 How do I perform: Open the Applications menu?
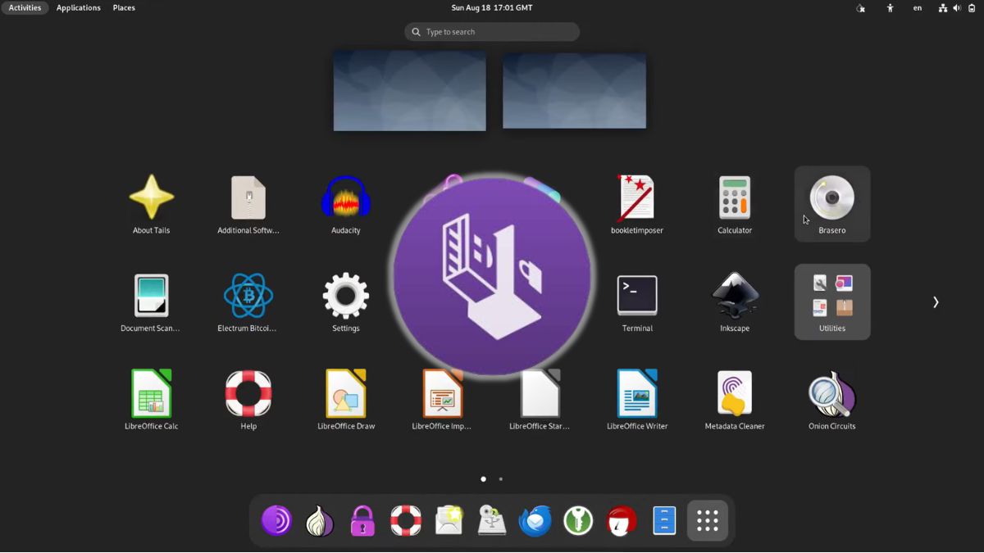pyautogui.click(x=79, y=7)
